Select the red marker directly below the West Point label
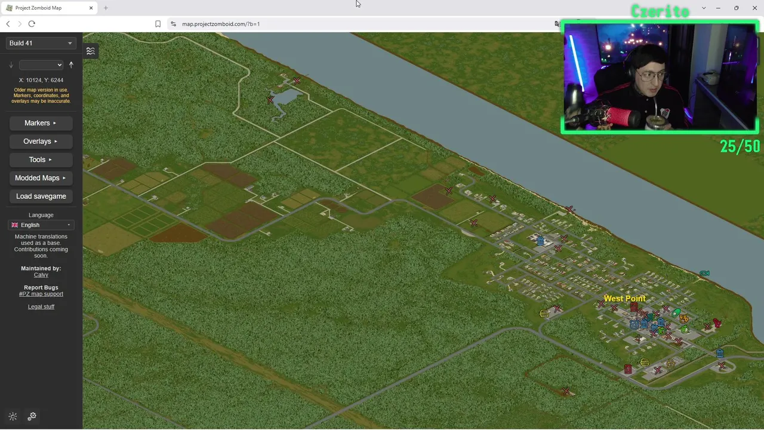Image resolution: width=764 pixels, height=430 pixels. tap(634, 307)
